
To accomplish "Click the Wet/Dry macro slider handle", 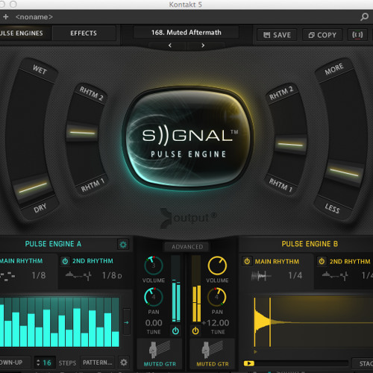I will pyautogui.click(x=33, y=188).
